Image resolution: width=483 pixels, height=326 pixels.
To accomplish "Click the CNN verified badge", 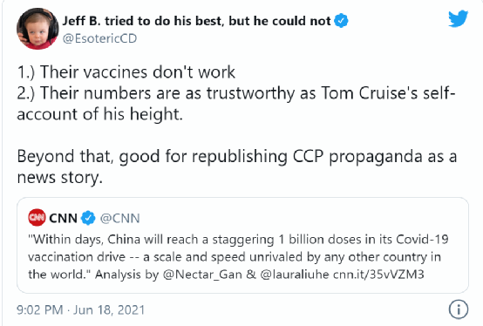I will 88,218.
